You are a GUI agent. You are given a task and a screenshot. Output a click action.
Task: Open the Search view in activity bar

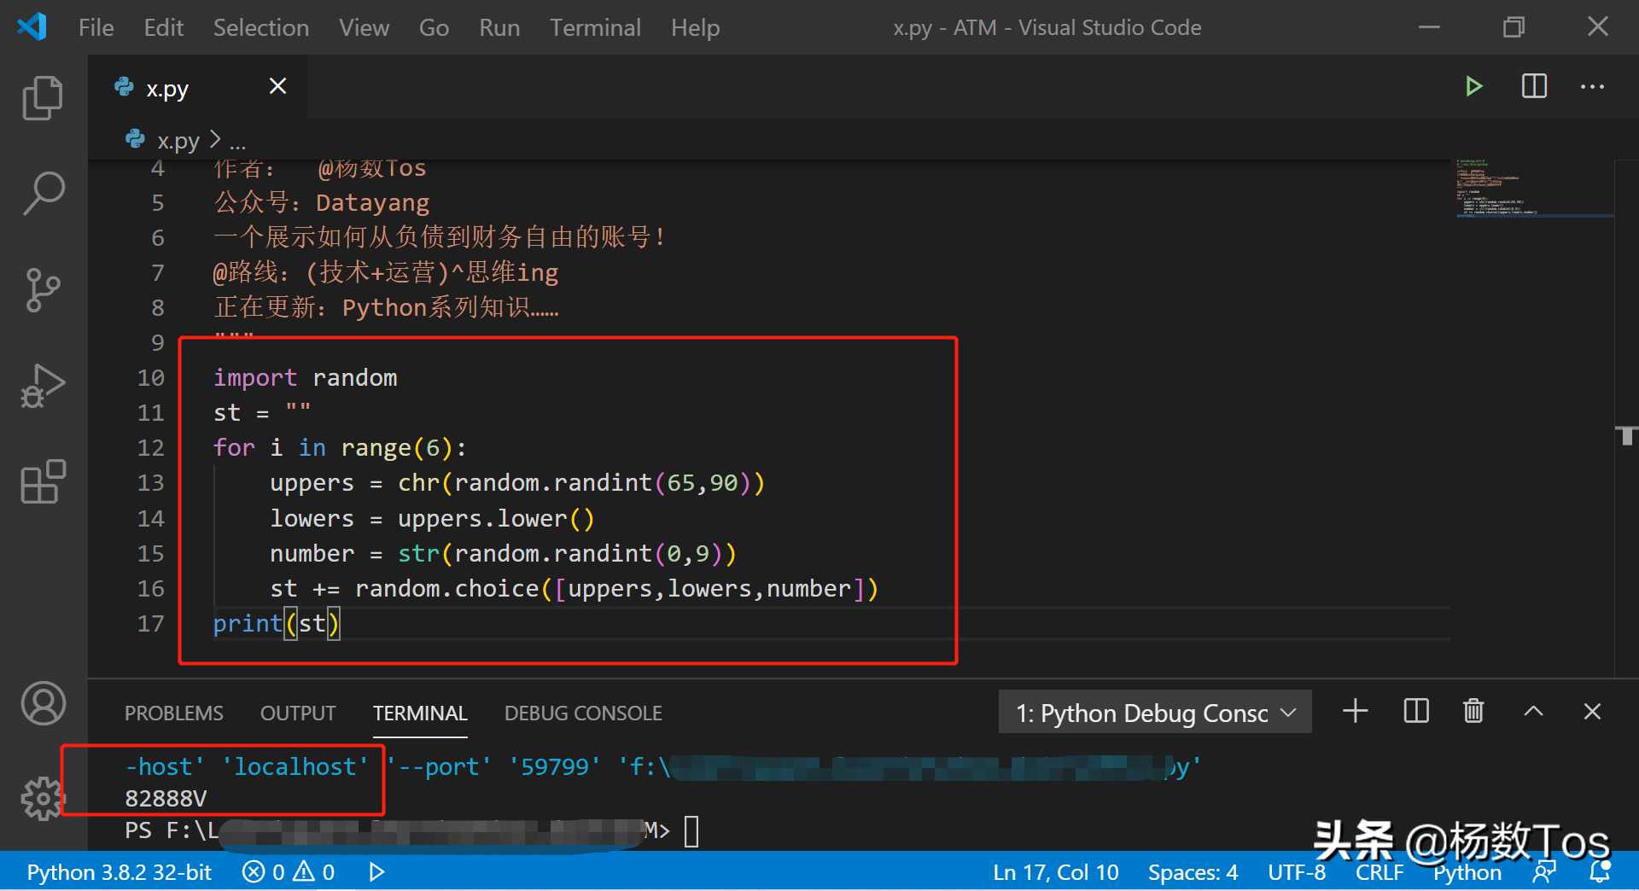coord(43,194)
